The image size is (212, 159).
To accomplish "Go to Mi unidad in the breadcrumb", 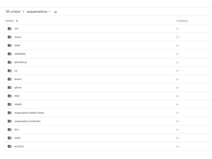I will tap(13, 11).
